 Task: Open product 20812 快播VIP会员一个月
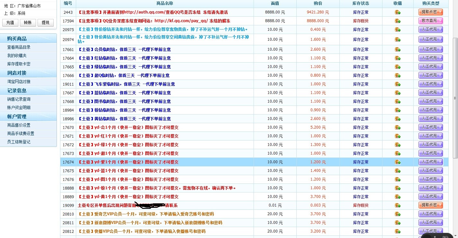pyautogui.click(x=142, y=231)
